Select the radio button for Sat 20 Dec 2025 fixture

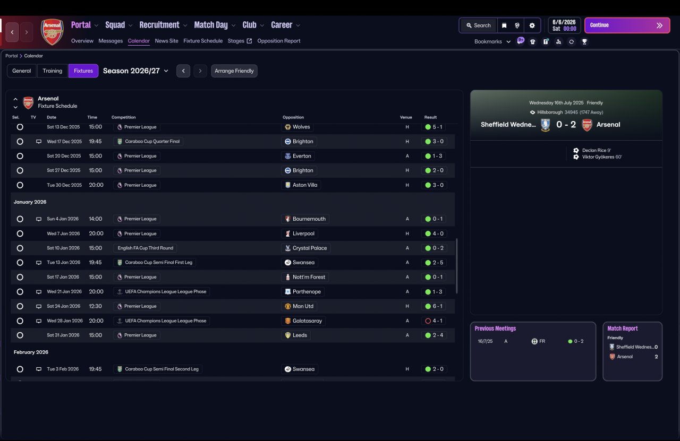pos(20,156)
